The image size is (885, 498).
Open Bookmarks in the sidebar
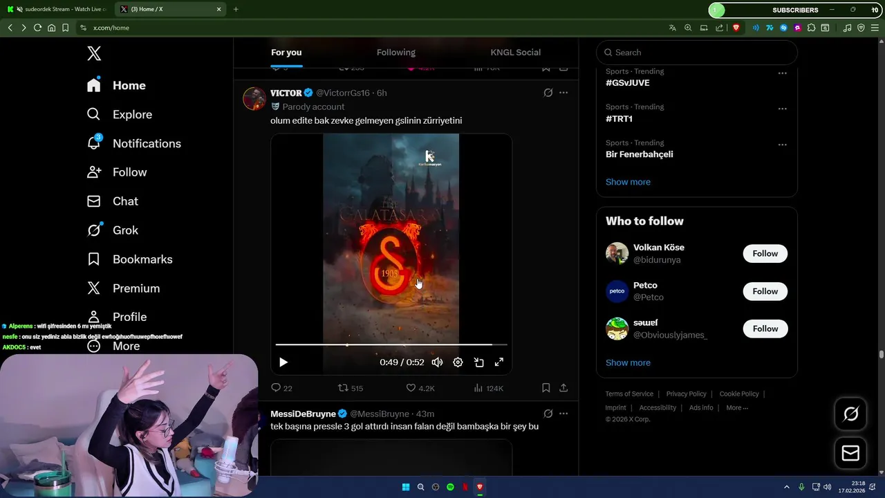[129, 259]
